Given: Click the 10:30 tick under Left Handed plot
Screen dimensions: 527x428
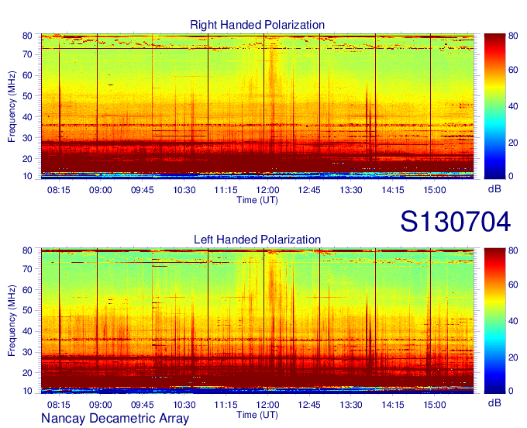Looking at the screenshot, I should [184, 405].
